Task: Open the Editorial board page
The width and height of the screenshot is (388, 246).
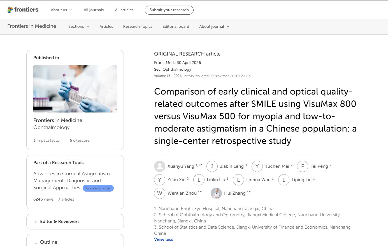Action: click(x=176, y=26)
